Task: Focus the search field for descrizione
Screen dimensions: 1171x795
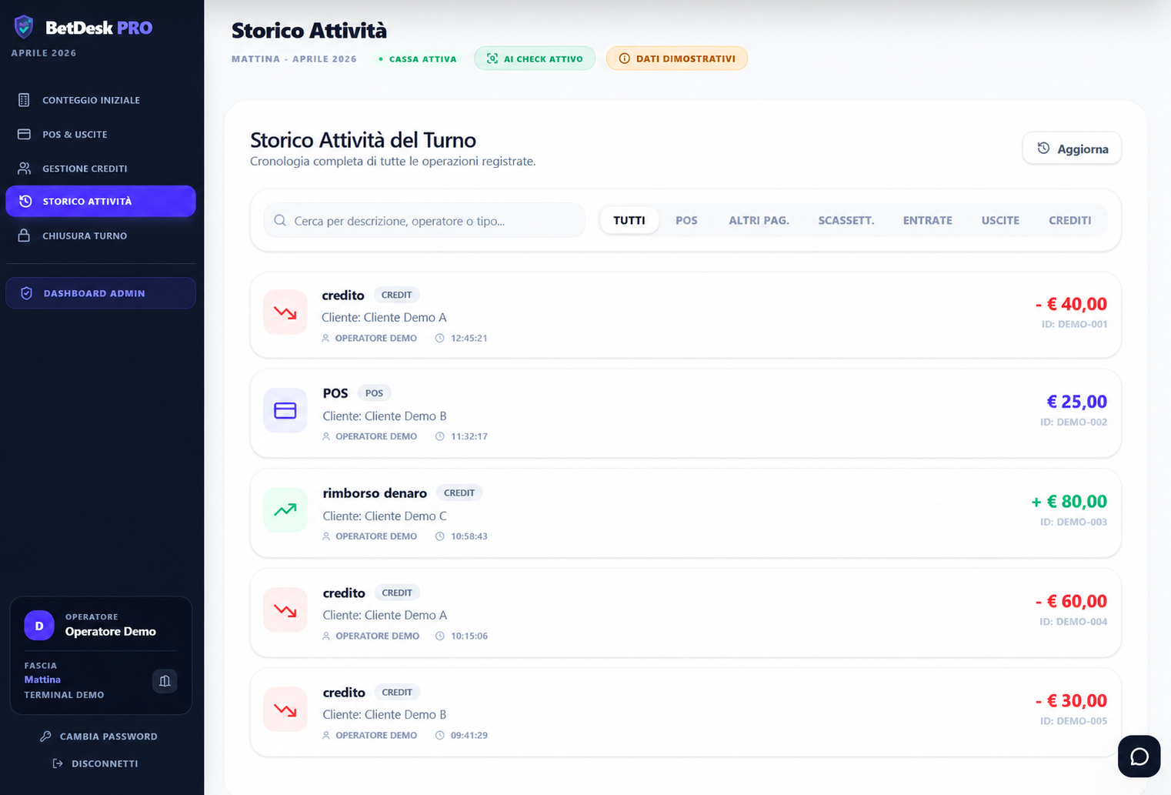Action: pos(424,220)
